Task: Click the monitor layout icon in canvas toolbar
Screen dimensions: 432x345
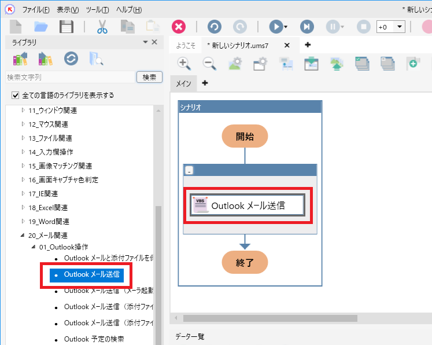Action: (286, 64)
